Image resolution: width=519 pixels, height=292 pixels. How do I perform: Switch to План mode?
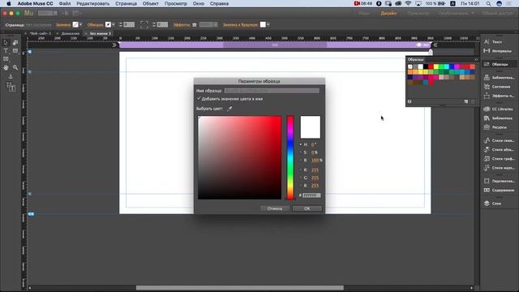pos(364,13)
